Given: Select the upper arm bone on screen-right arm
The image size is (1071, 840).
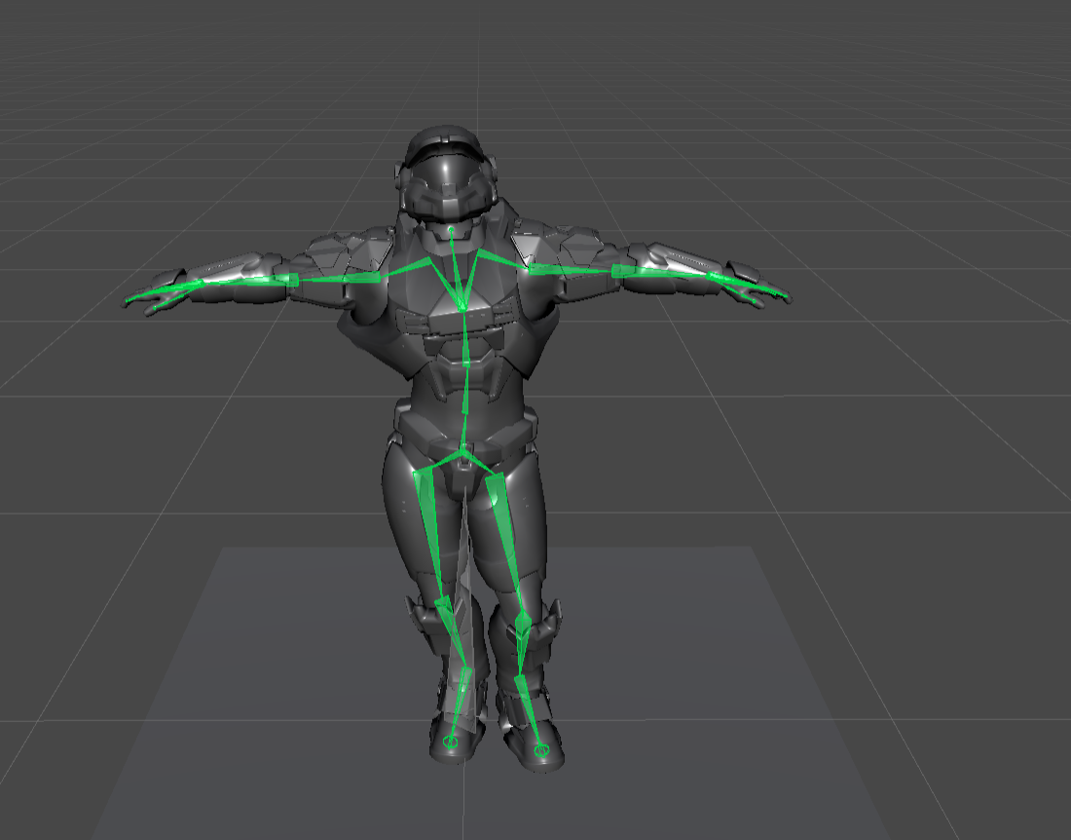Looking at the screenshot, I should click(571, 269).
